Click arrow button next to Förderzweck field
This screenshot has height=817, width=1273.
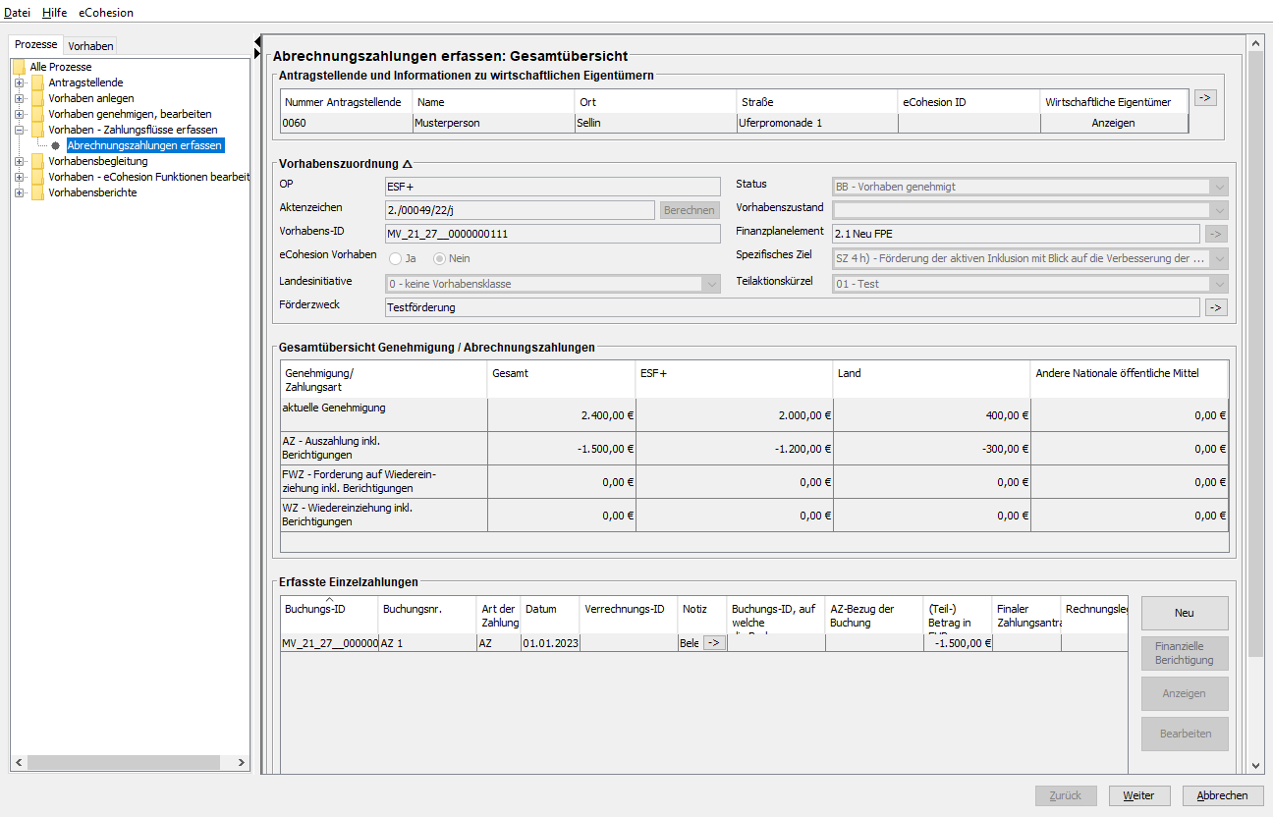[1216, 307]
